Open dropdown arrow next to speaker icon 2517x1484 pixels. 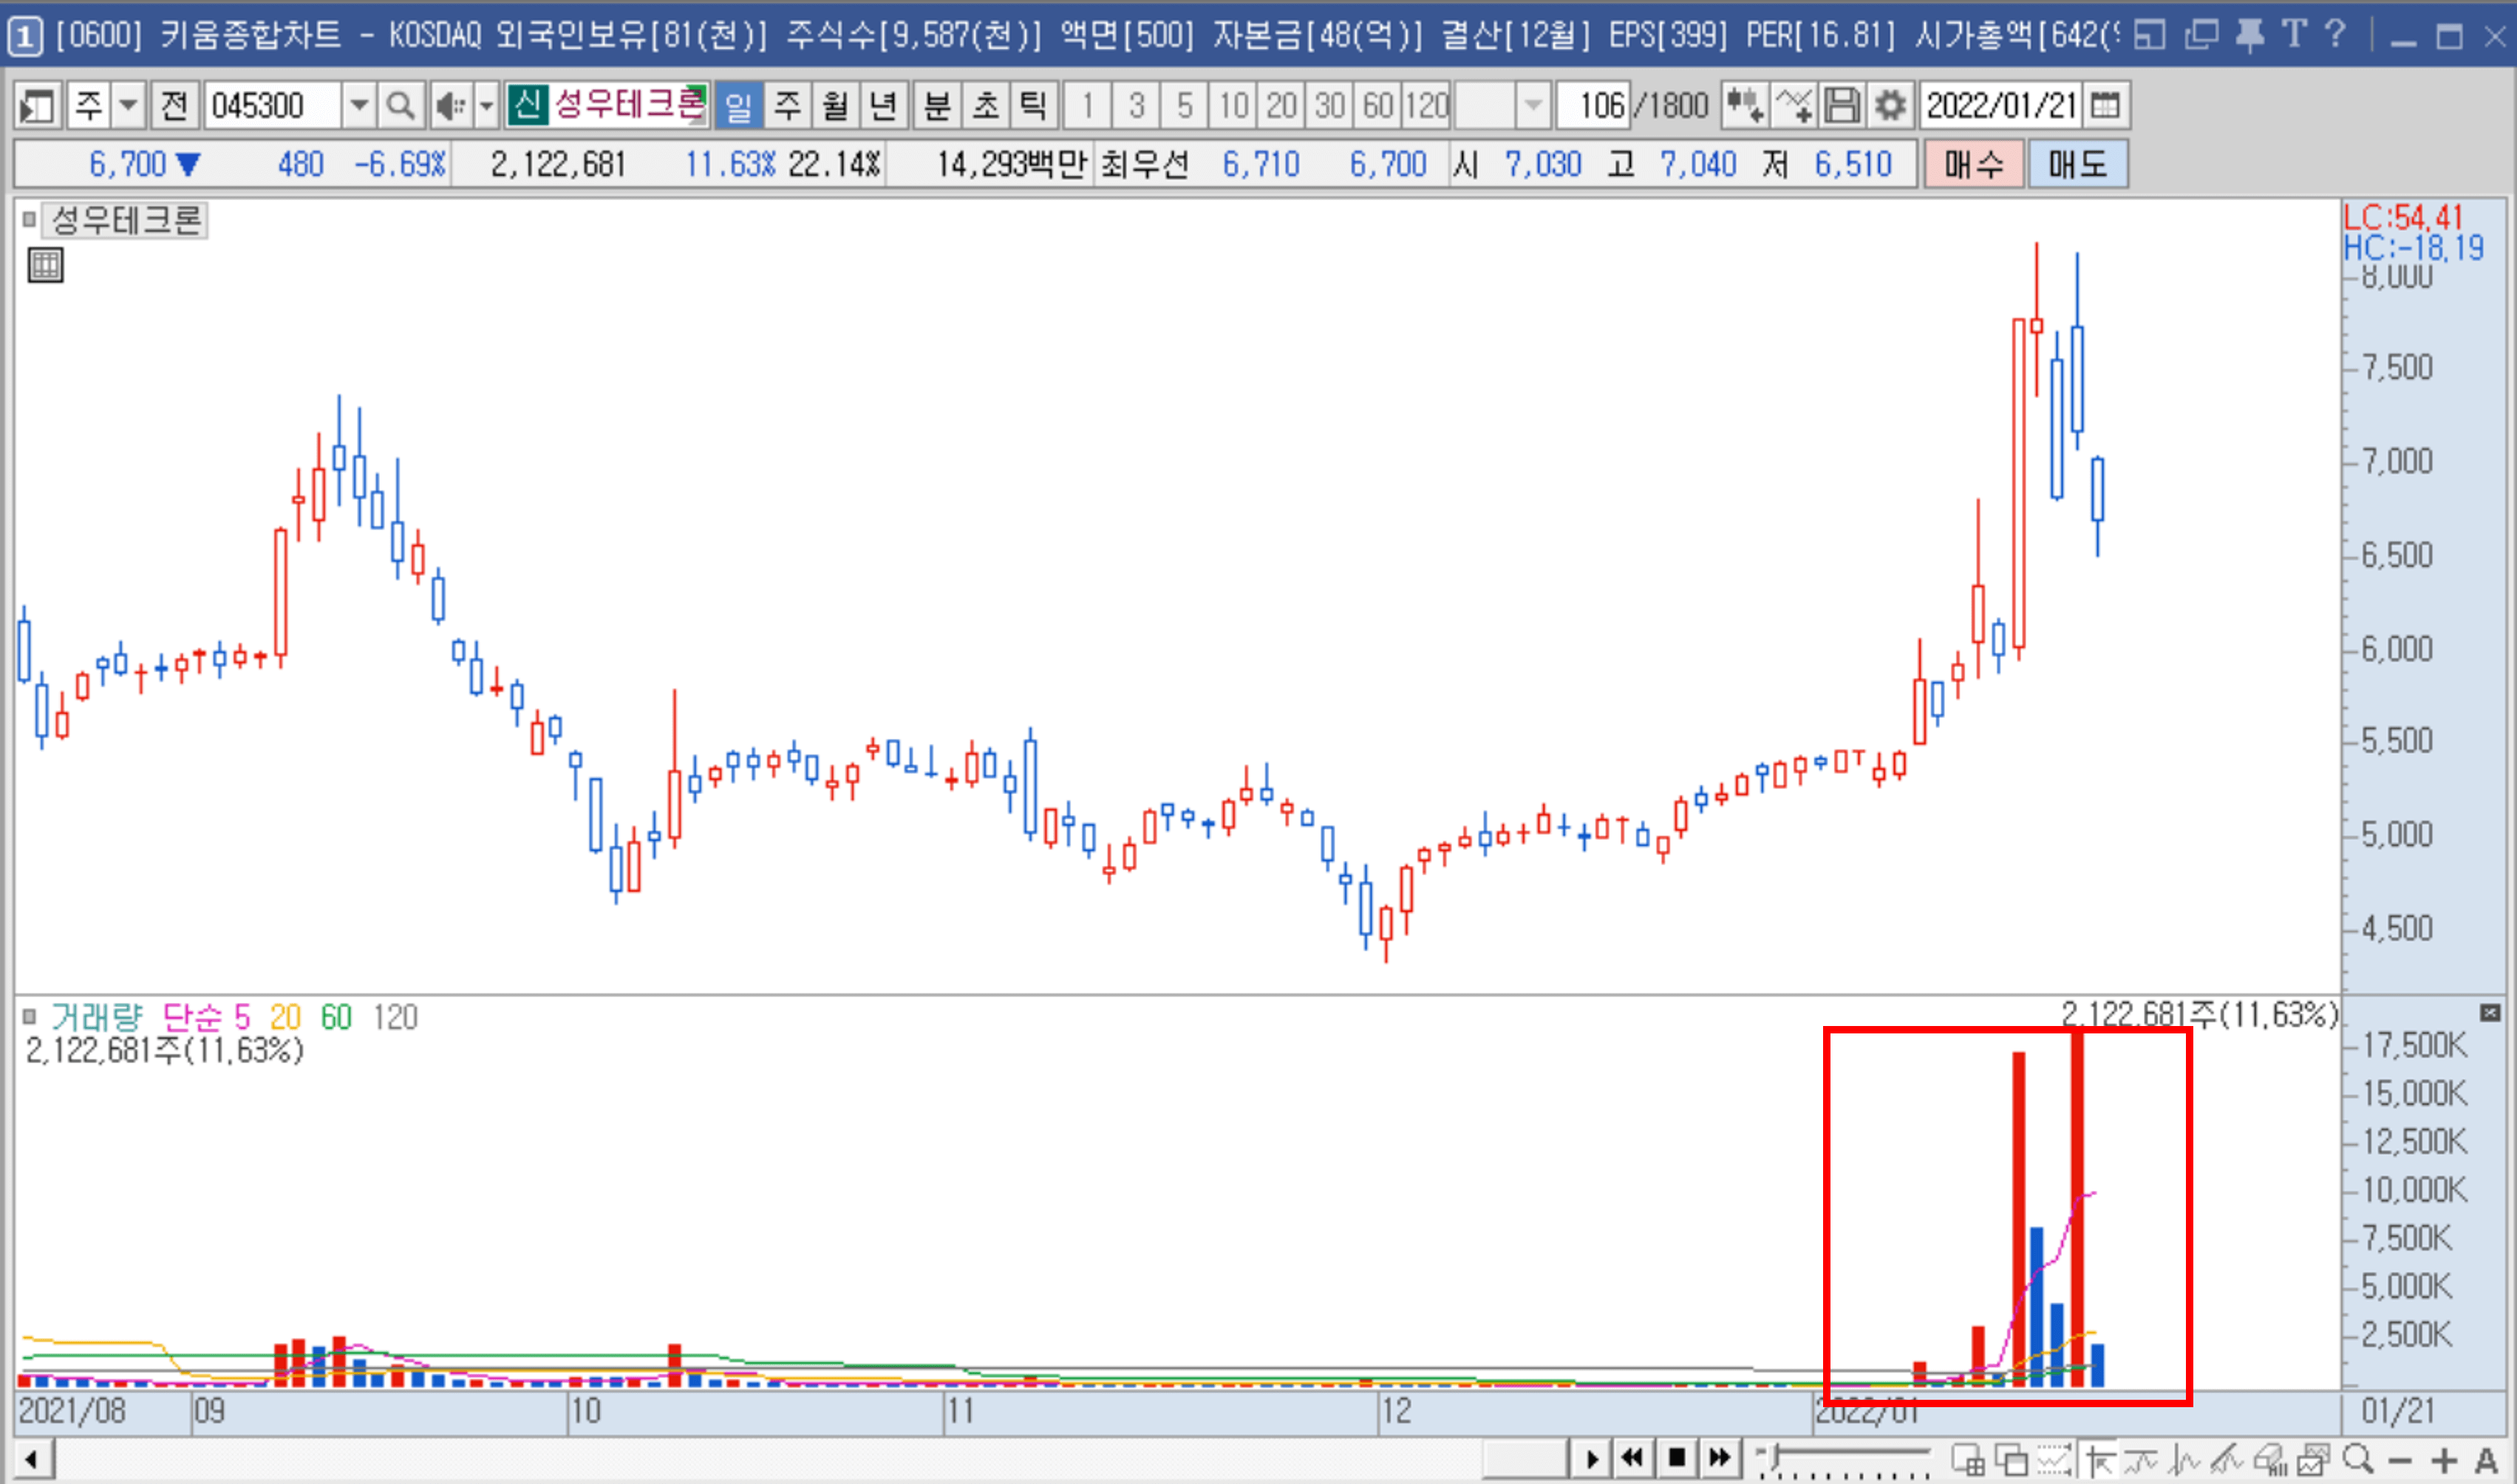[x=486, y=105]
